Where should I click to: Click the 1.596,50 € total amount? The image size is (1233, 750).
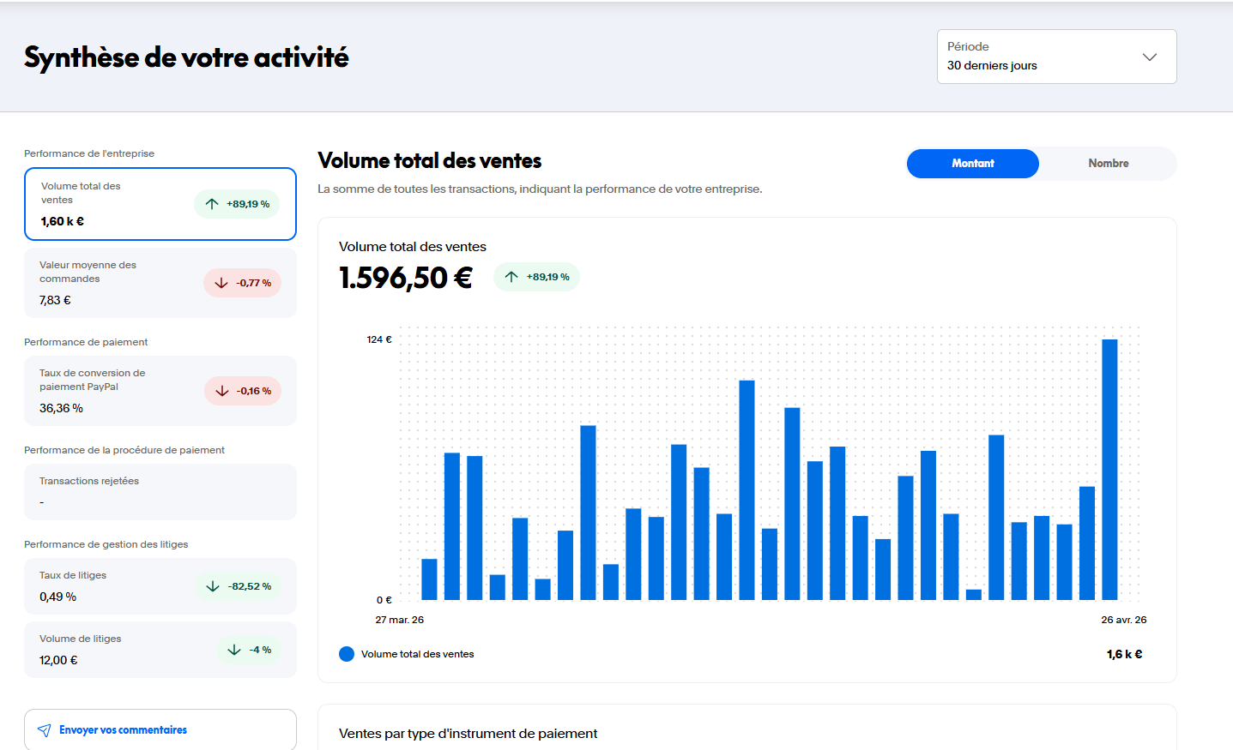click(x=406, y=278)
